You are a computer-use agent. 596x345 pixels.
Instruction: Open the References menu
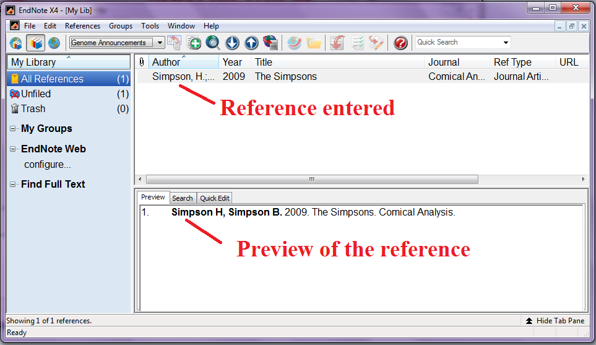(82, 26)
